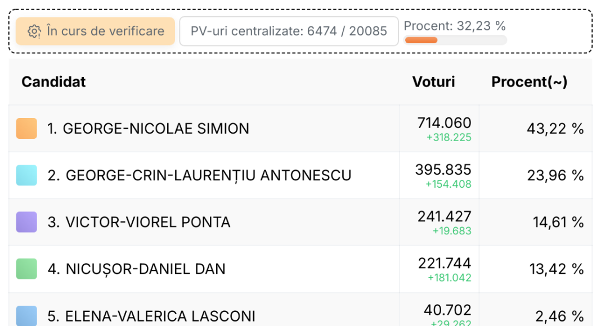Select the Candidat column header
This screenshot has width=601, height=326.
[x=53, y=81]
